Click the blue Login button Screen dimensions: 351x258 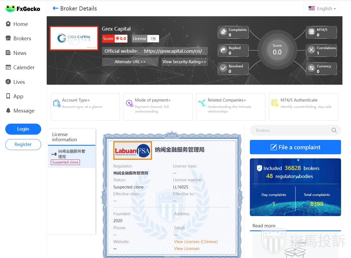tap(23, 129)
